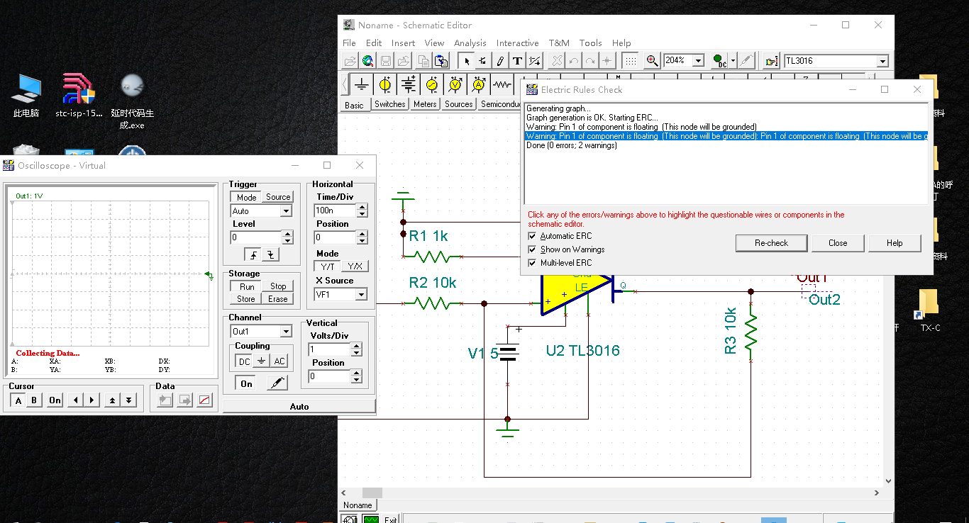This screenshot has width=969, height=523.
Task: Disable Multi-level ERC option
Action: 533,263
